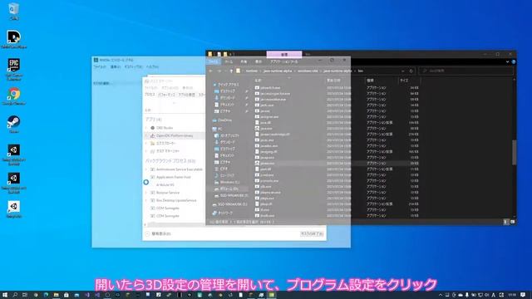Show hidden system tray icons chevron
The height and width of the screenshot is (299, 532).
[441, 295]
